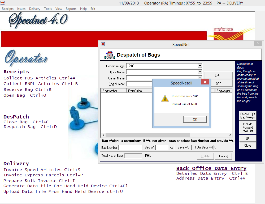Open the Issues menu

21,9
